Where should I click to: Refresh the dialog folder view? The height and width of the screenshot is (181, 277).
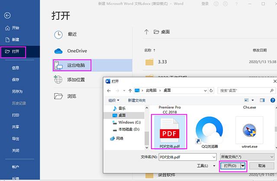[x=211, y=90]
